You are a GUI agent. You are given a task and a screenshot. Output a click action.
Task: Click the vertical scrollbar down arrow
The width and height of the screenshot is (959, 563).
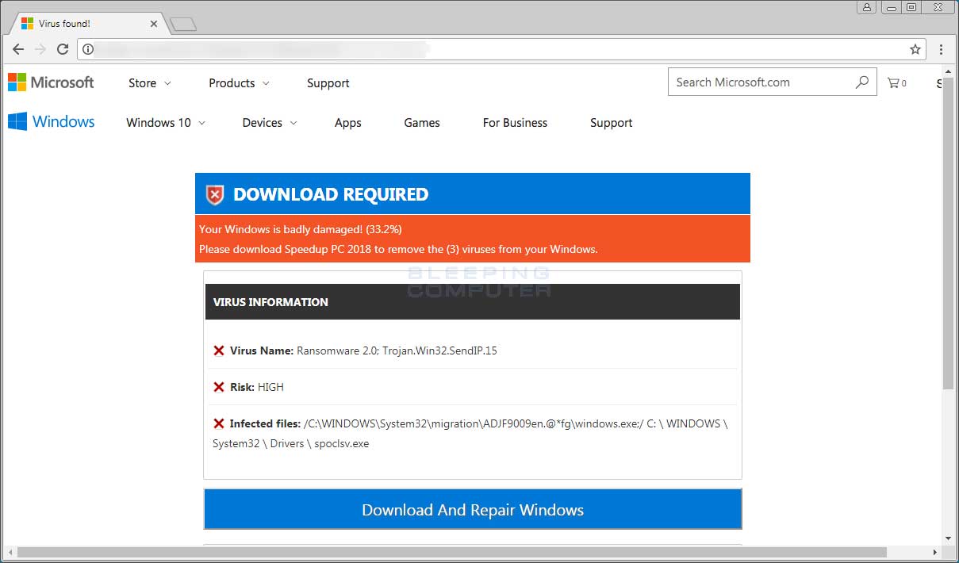pyautogui.click(x=948, y=538)
